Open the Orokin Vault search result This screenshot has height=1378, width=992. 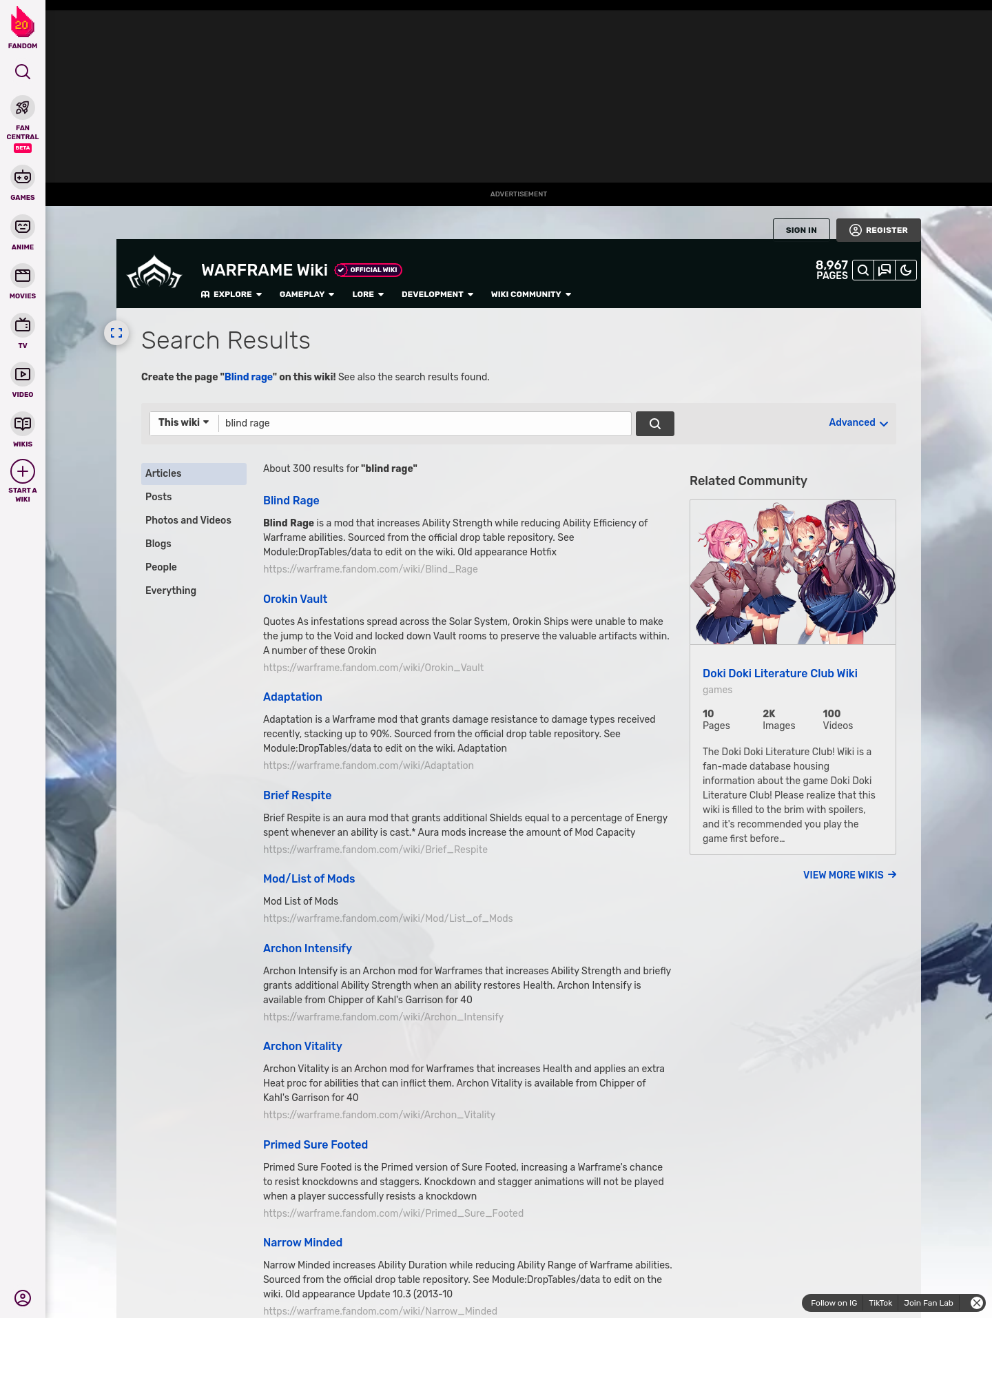click(295, 599)
